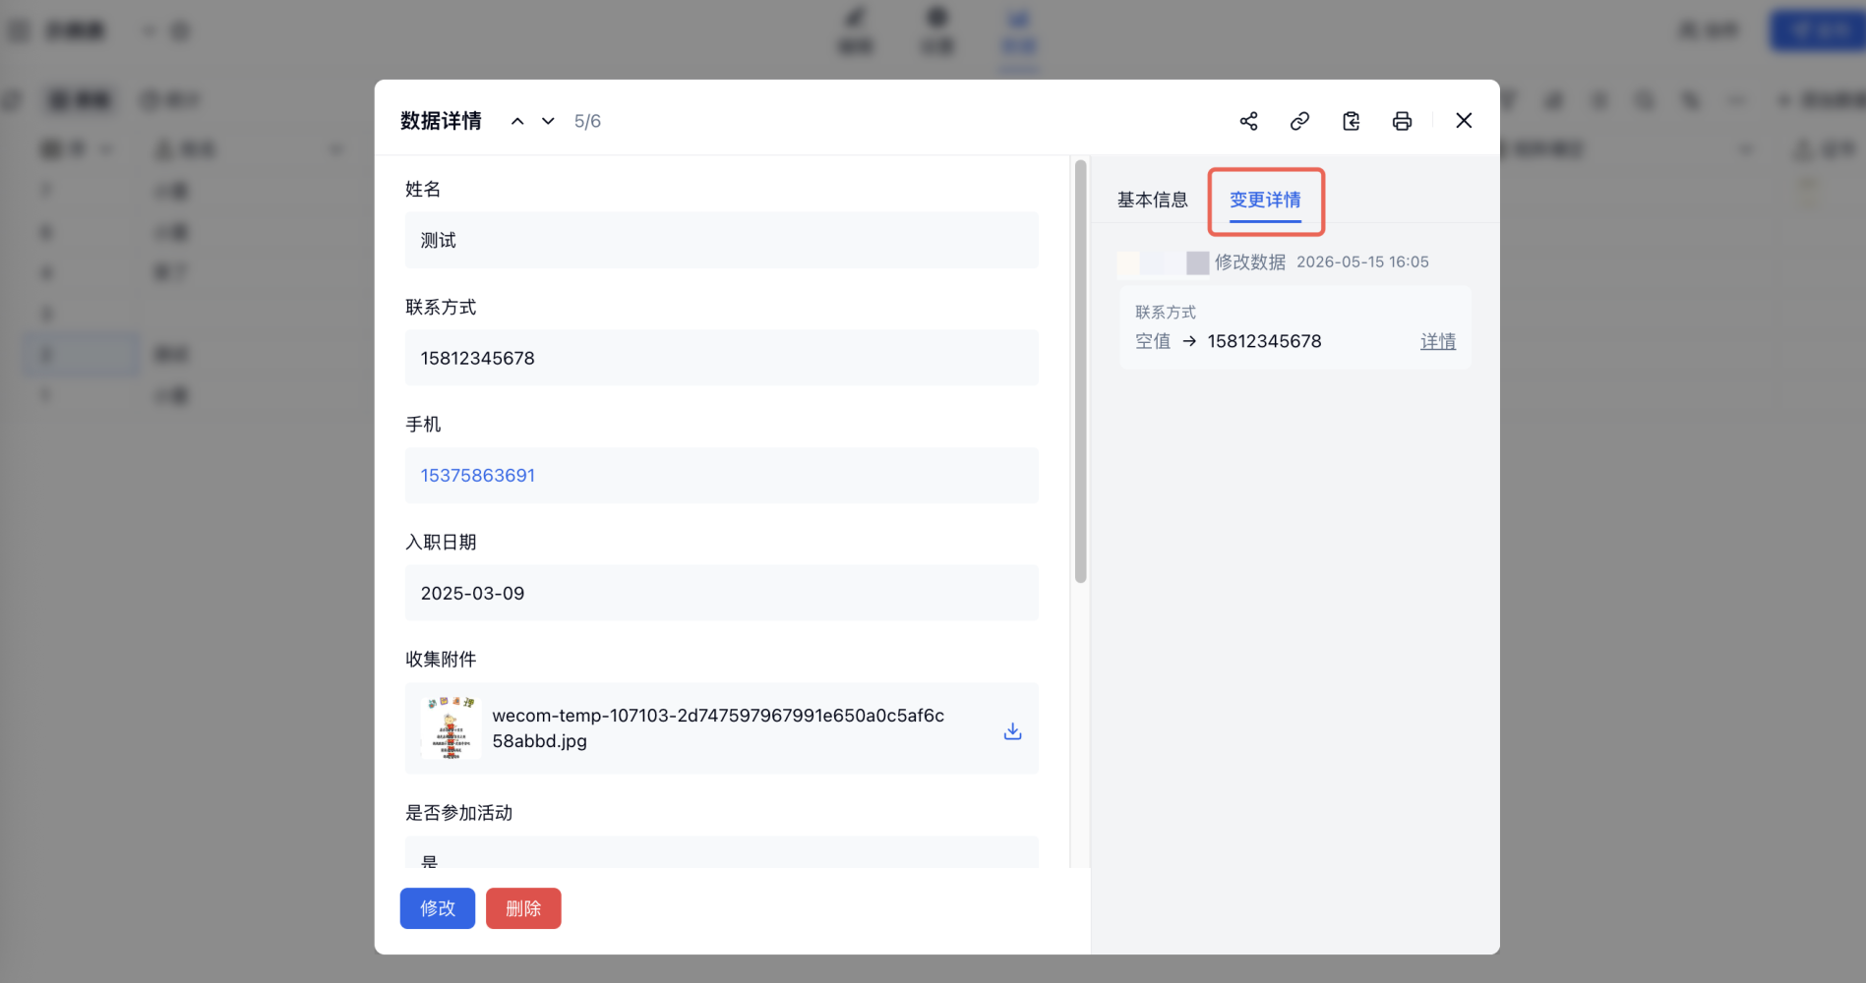This screenshot has width=1866, height=983.
Task: Go to previous record with up chevron
Action: pos(517,121)
